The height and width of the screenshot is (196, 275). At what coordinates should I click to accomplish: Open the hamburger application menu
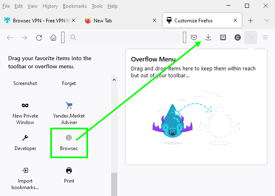point(265,37)
